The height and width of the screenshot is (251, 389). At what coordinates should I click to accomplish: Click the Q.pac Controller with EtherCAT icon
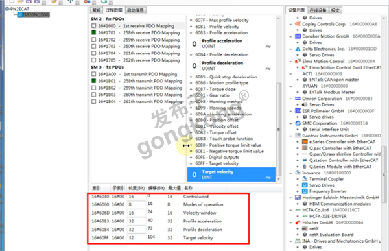pyautogui.click(x=305, y=148)
